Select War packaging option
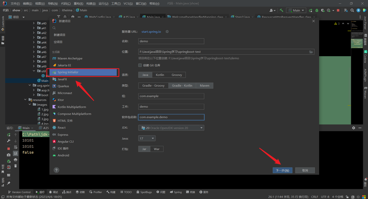The height and width of the screenshot is (199, 368). tap(157, 149)
